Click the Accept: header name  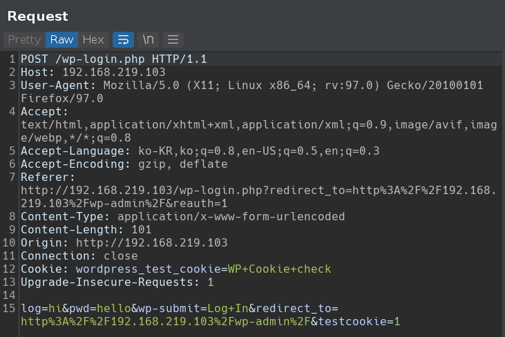(44, 112)
